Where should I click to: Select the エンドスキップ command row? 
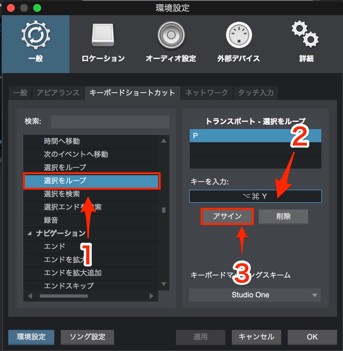point(91,286)
